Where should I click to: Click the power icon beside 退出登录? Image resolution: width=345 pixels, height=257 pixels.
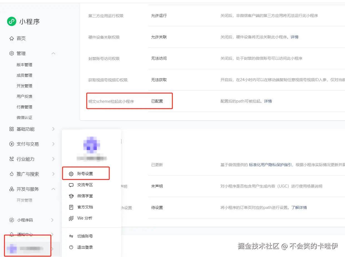pyautogui.click(x=71, y=247)
